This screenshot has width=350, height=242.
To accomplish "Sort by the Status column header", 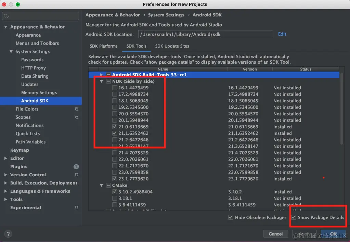I will (x=306, y=69).
